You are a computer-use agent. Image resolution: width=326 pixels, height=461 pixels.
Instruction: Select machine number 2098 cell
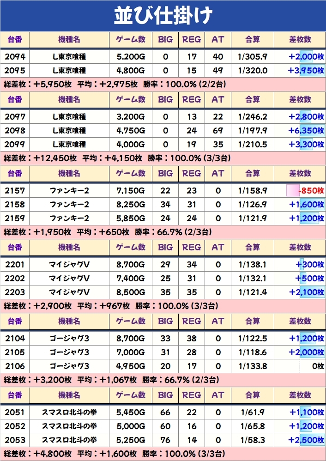[15, 131]
